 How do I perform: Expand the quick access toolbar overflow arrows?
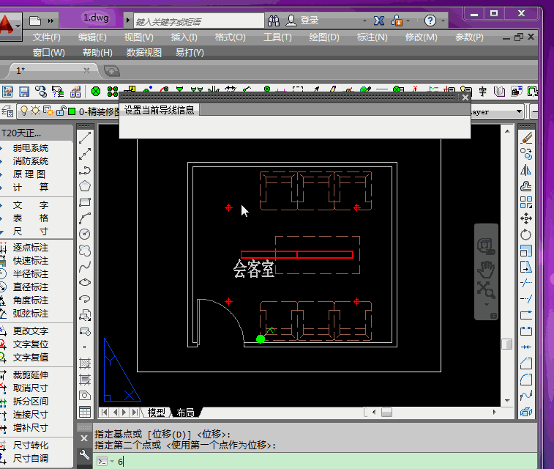click(x=50, y=21)
